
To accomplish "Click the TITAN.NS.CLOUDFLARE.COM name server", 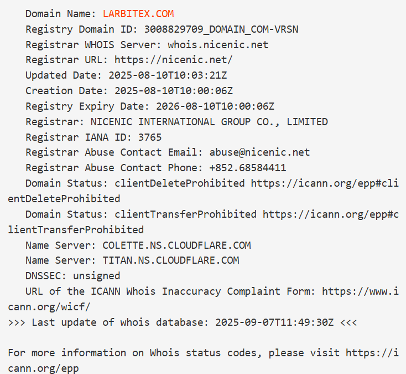I will click(x=168, y=260).
